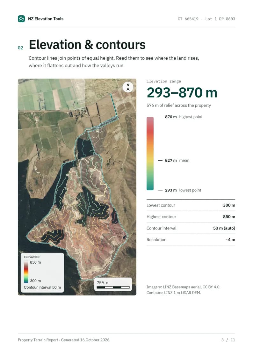Click '293 m lowest point' label

[183, 190]
